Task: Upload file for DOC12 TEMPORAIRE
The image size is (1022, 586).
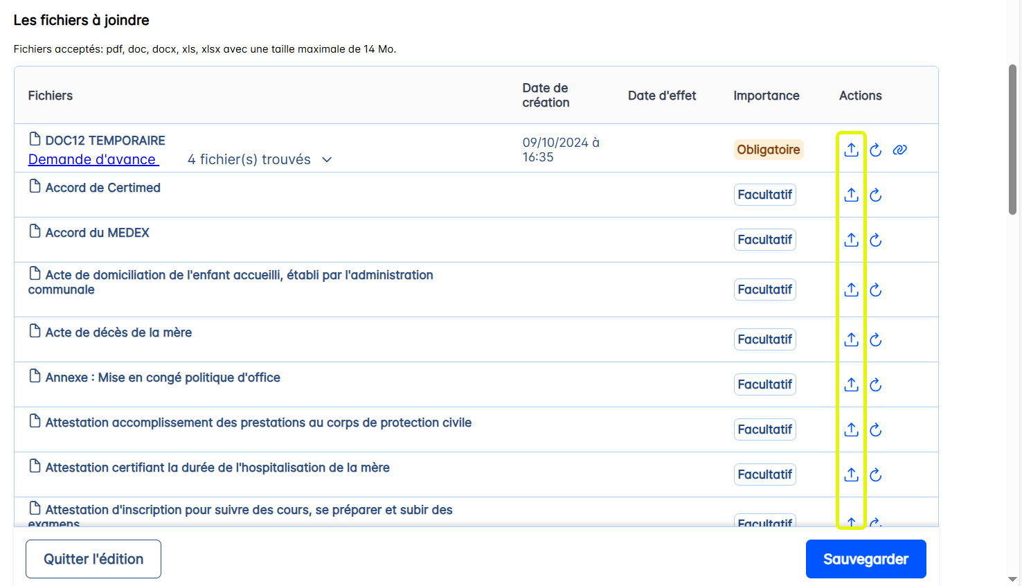Action: (x=851, y=150)
